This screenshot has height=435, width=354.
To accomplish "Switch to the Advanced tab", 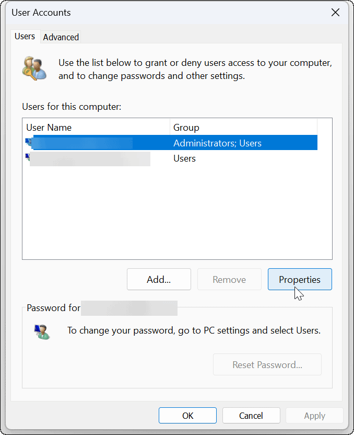I will (x=61, y=37).
